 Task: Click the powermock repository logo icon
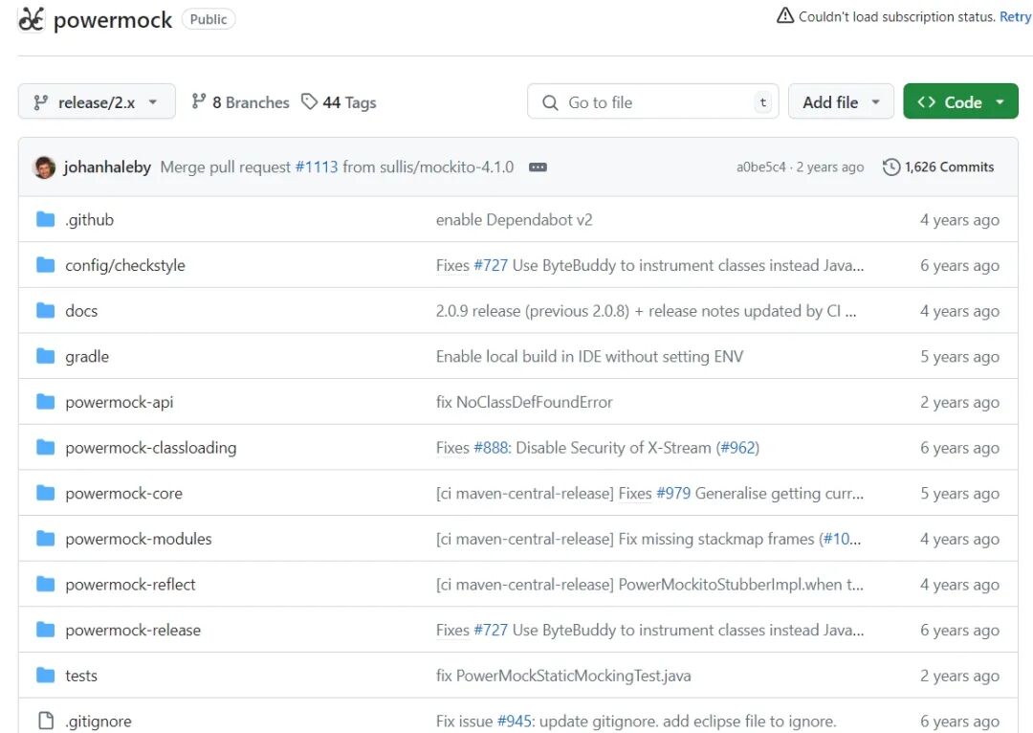coord(31,19)
